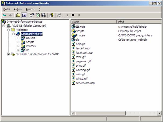Screen dimensions: 163x122
Task: Click IISHelp icon in the list
Action: click(x=74, y=27)
